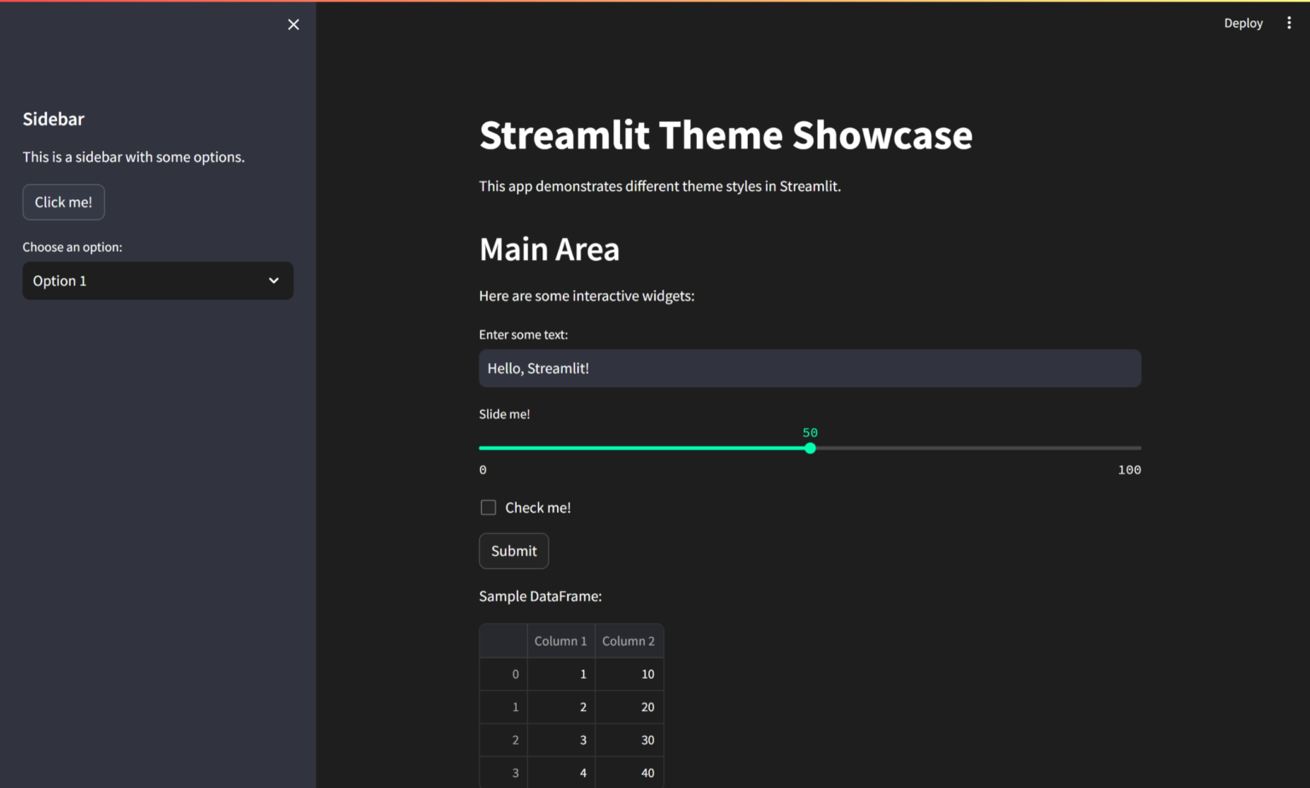
Task: Click the slider handle at 50
Action: coord(810,448)
